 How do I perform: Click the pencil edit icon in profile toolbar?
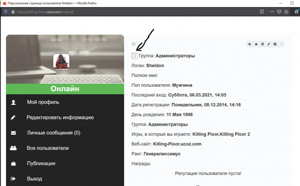[268, 44]
